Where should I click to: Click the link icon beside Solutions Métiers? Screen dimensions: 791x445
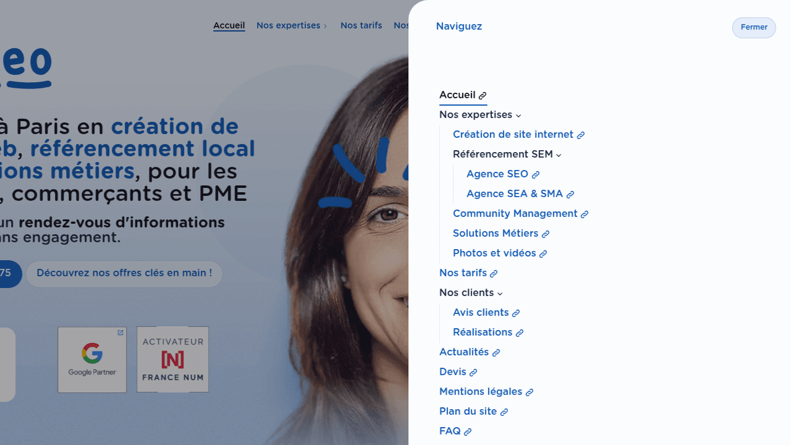pyautogui.click(x=546, y=234)
